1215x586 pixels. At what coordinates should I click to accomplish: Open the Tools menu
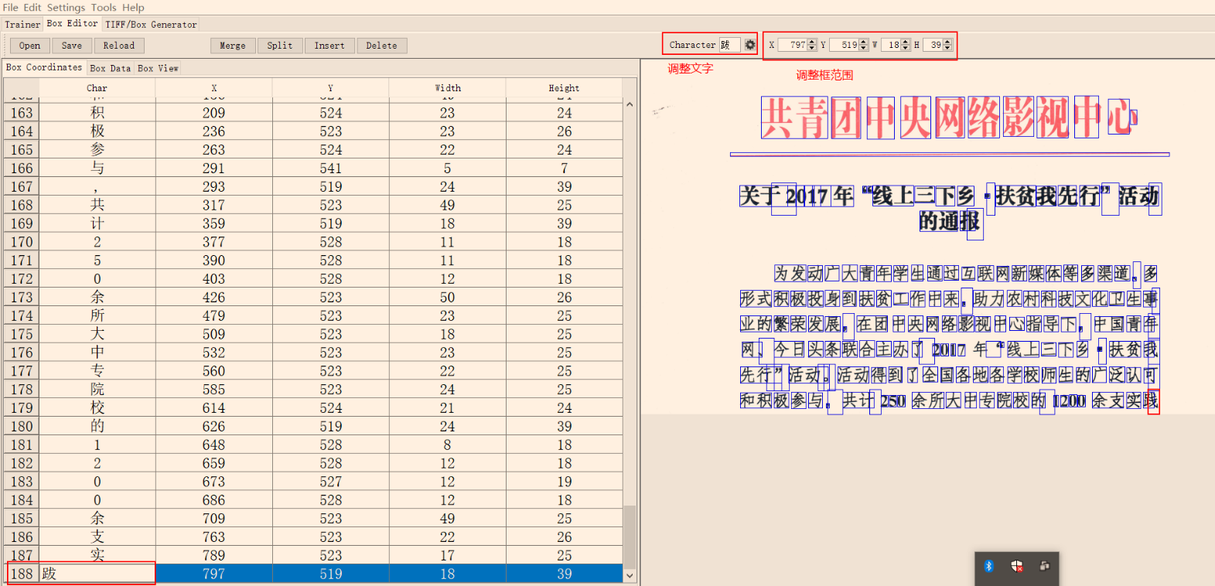[104, 7]
